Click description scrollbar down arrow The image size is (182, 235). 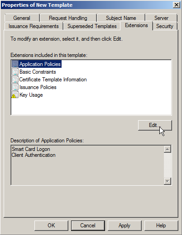coord(168,181)
